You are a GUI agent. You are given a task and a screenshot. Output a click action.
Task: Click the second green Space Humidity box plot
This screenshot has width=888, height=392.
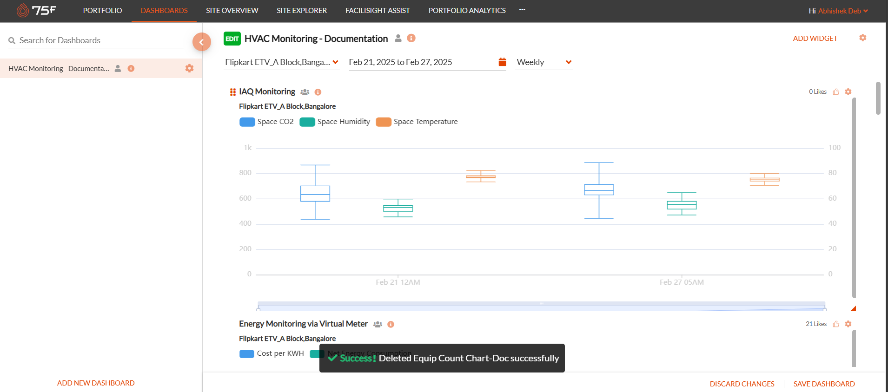tap(682, 204)
